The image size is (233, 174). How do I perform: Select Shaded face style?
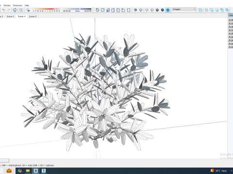pyautogui.click(x=157, y=10)
